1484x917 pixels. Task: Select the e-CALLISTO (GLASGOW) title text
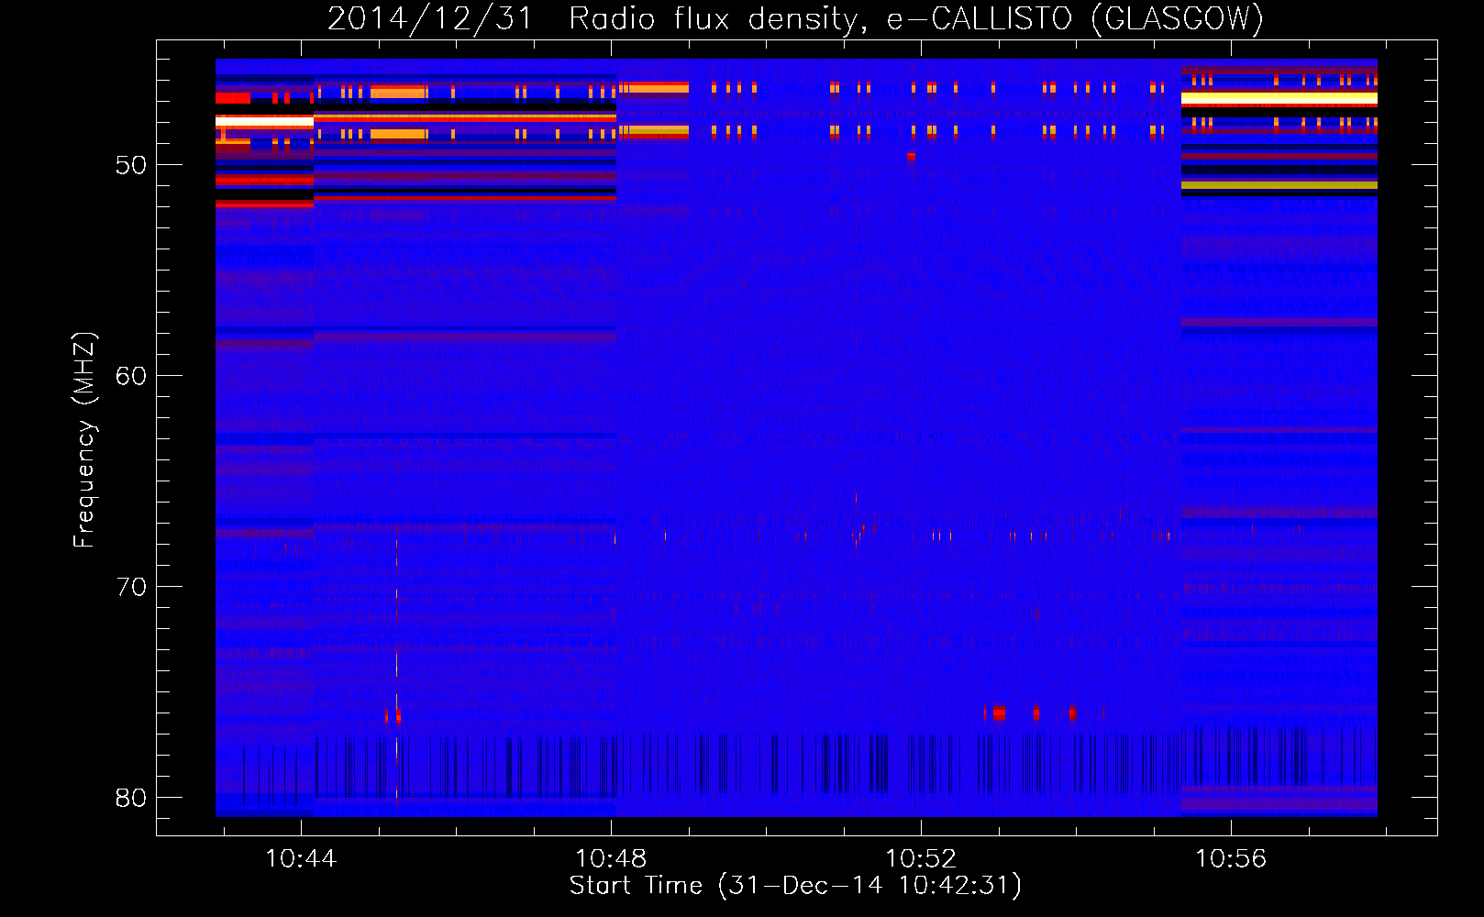(x=1075, y=18)
